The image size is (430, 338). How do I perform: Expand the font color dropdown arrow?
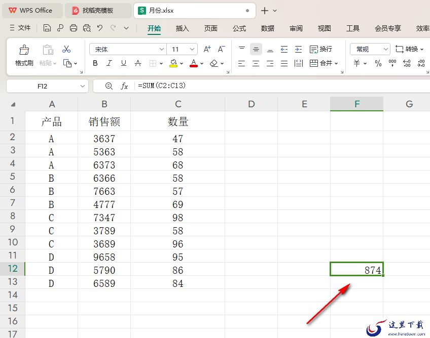(202, 63)
